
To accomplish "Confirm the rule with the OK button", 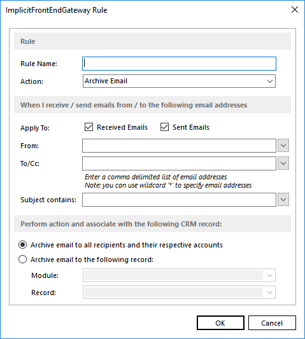I will (x=220, y=323).
